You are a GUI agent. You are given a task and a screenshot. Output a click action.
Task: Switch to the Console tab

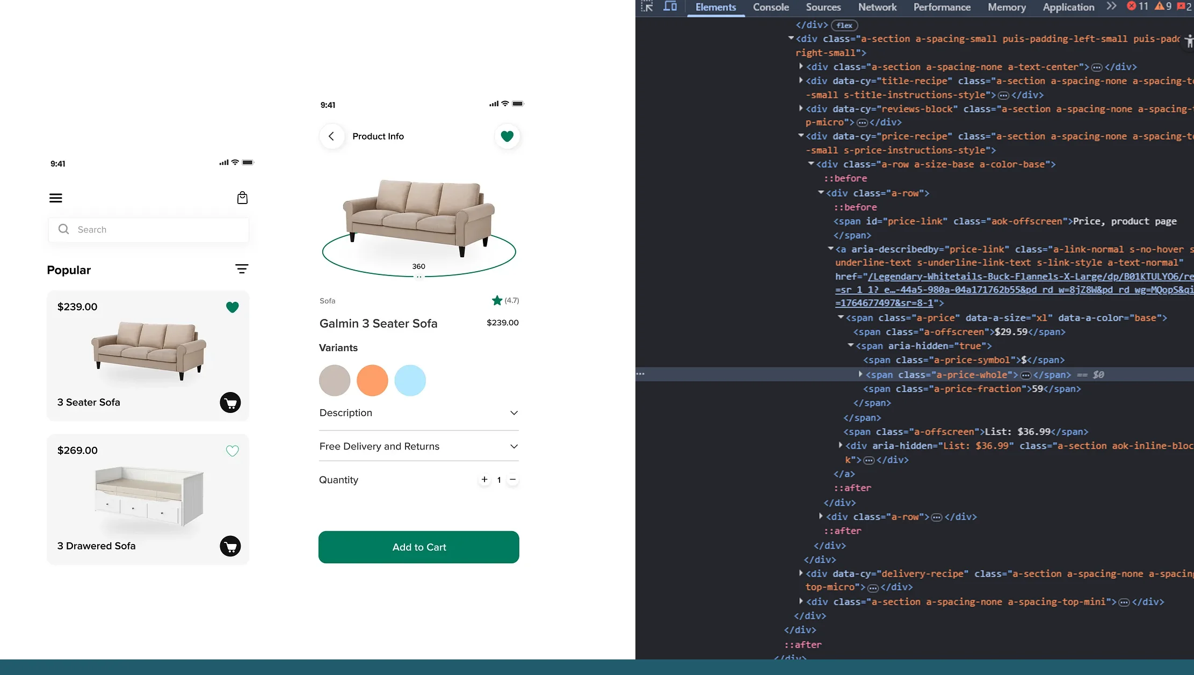point(771,8)
